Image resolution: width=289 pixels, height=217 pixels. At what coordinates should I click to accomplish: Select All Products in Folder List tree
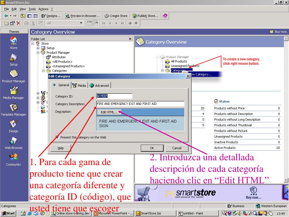click(x=62, y=62)
